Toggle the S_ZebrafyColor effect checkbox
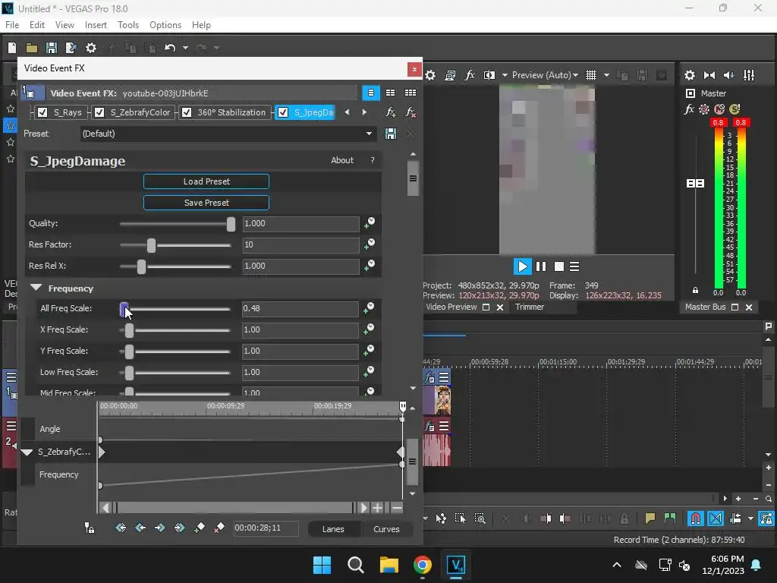The image size is (777, 583). point(99,112)
